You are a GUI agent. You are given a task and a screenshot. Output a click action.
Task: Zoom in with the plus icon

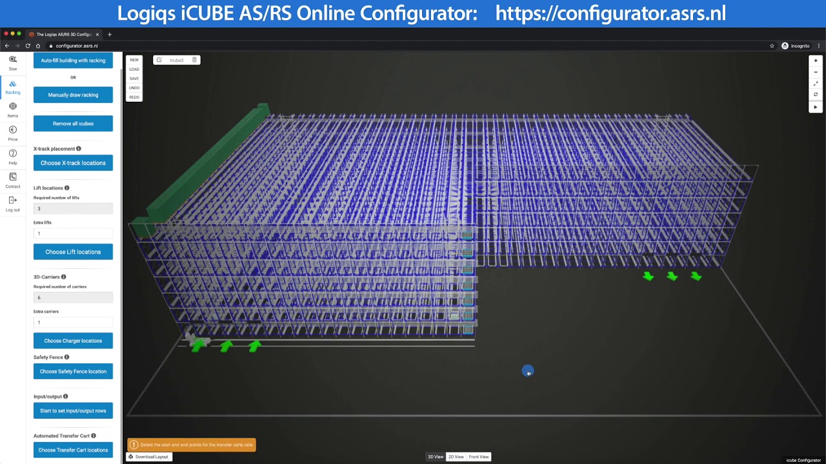pyautogui.click(x=816, y=61)
